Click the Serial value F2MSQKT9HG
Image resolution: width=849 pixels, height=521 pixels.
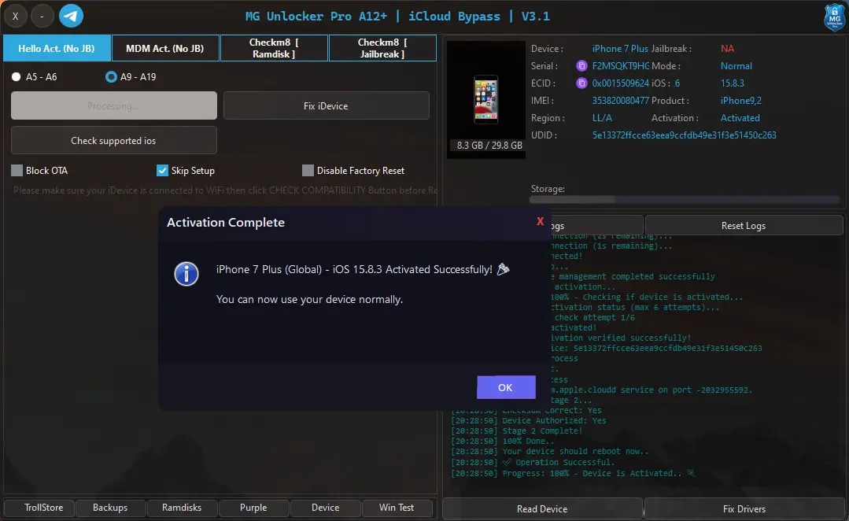621,65
